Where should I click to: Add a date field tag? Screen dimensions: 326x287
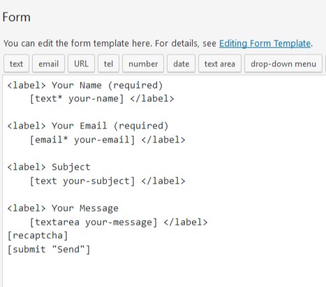pyautogui.click(x=181, y=64)
